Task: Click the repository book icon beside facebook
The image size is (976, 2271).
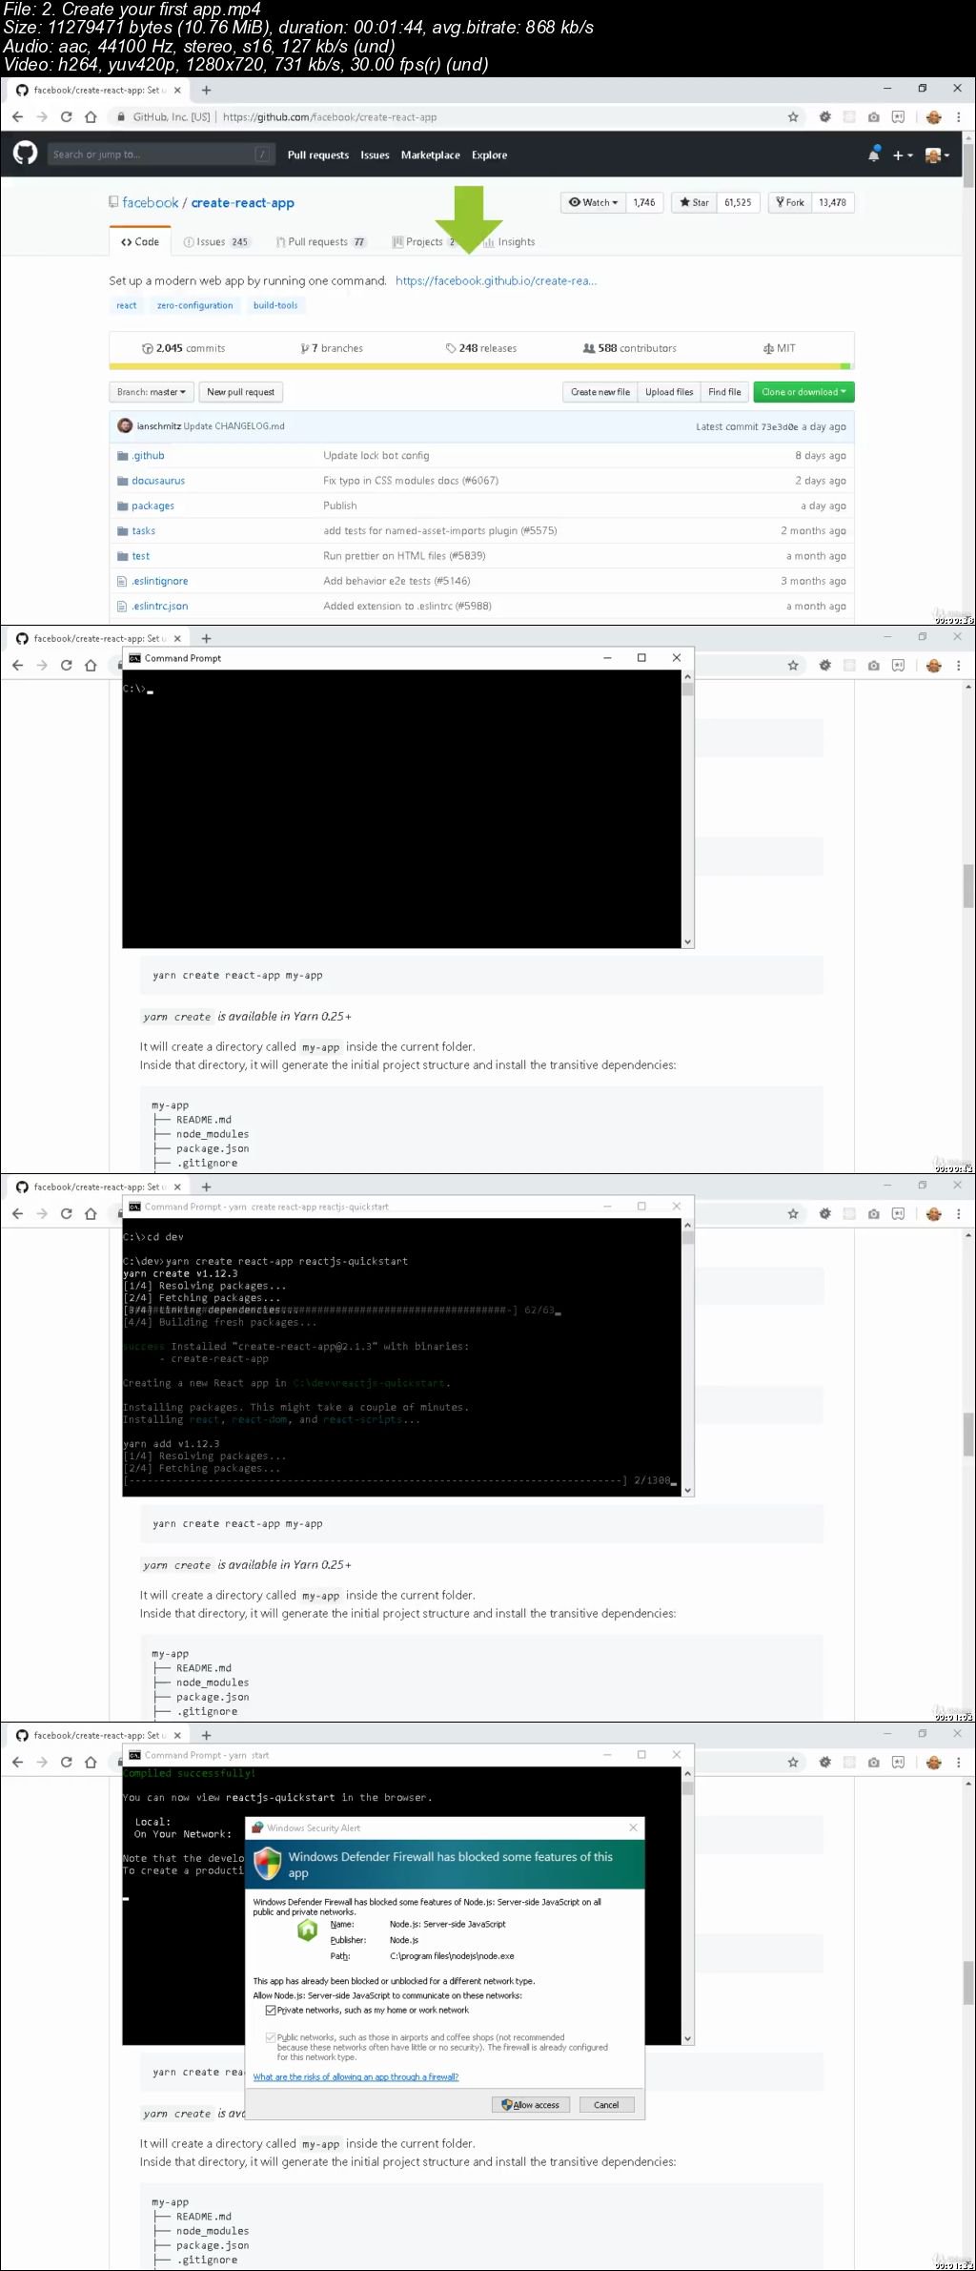Action: pyautogui.click(x=114, y=202)
